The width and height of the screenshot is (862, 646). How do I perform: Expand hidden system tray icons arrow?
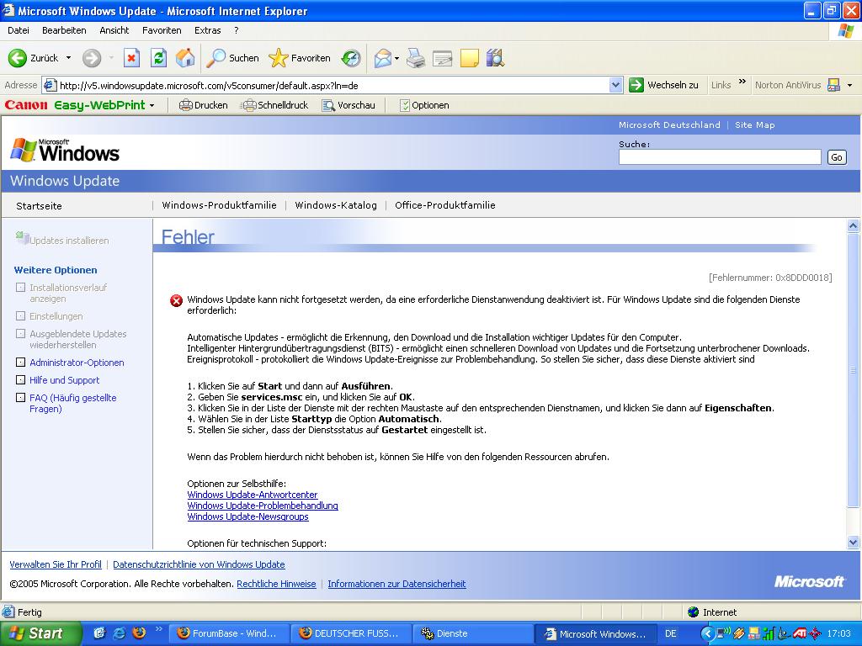[708, 634]
